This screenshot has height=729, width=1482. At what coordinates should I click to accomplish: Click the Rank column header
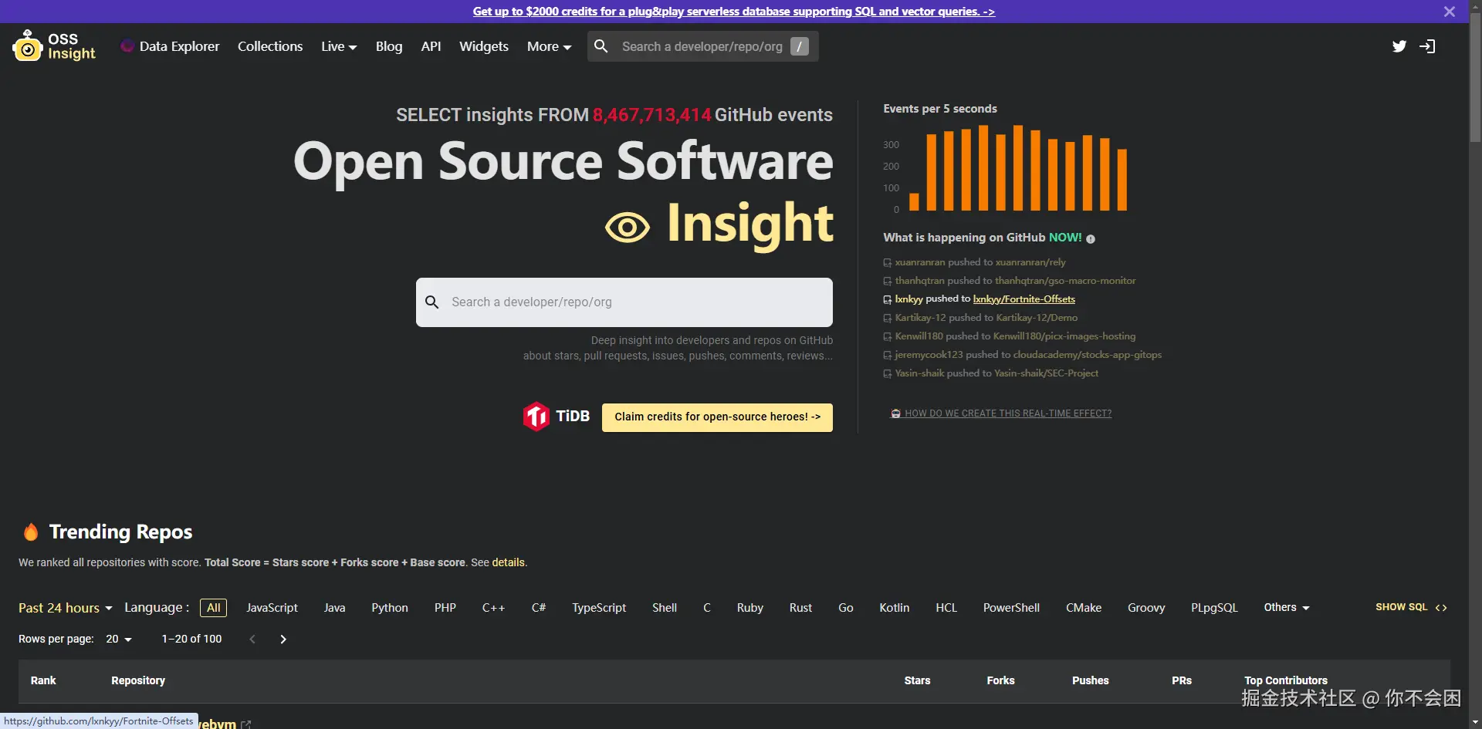tap(43, 680)
